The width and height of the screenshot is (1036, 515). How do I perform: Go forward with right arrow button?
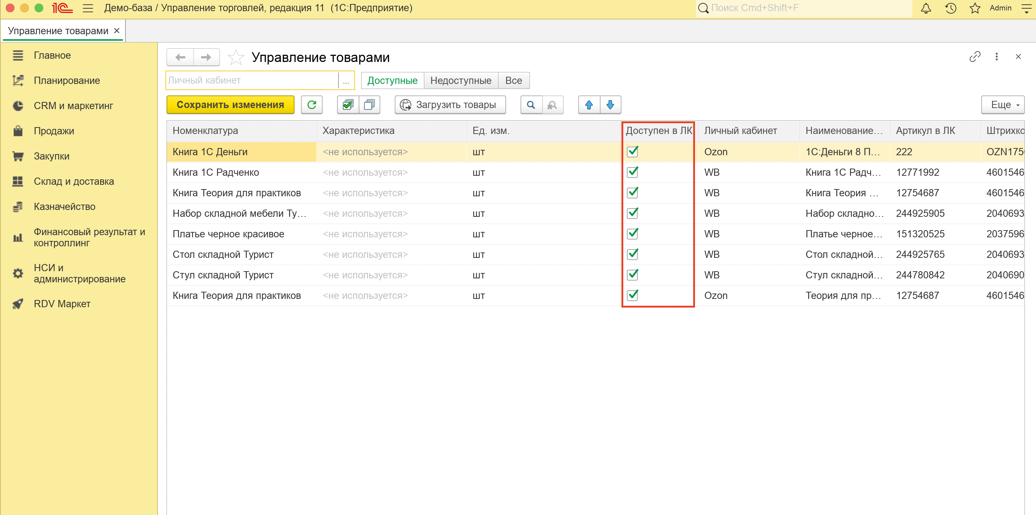coord(206,58)
